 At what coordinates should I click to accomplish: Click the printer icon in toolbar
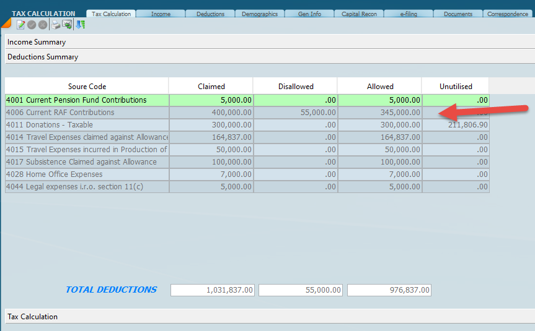click(56, 25)
